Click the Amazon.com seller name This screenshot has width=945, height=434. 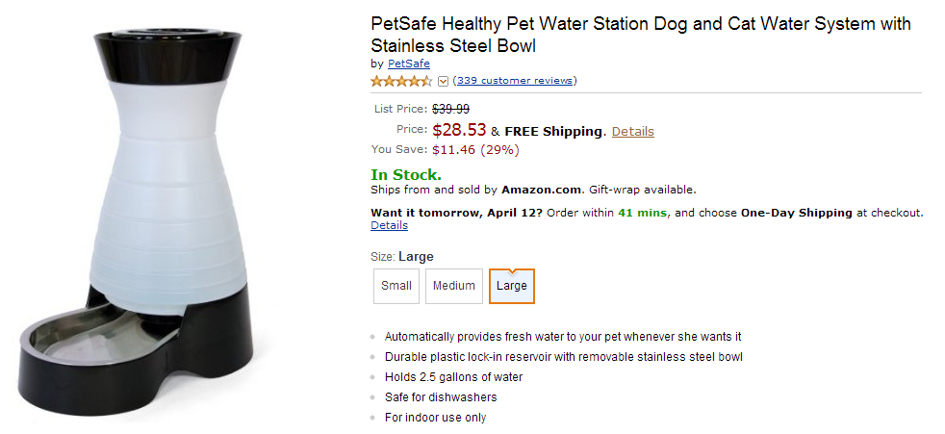(x=542, y=190)
